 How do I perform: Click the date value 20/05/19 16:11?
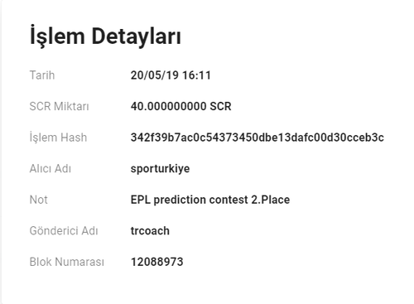[x=171, y=75]
